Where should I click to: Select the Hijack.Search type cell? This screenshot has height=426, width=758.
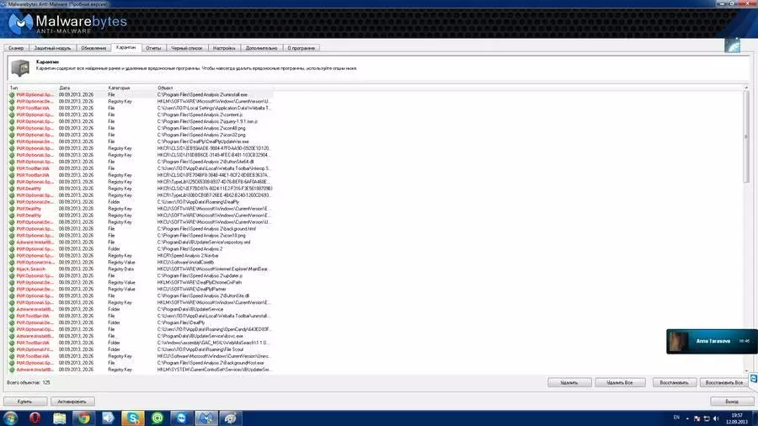tap(31, 269)
